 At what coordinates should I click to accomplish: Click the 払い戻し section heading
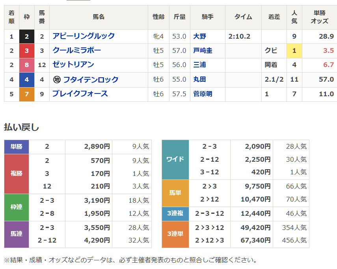(x=22, y=127)
